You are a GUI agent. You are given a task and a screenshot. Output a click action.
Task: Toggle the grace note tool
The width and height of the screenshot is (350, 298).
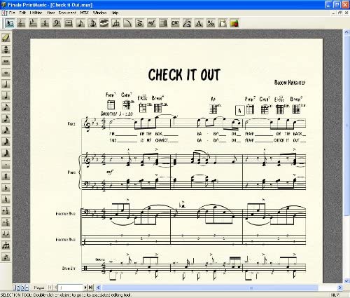[x=6, y=257]
